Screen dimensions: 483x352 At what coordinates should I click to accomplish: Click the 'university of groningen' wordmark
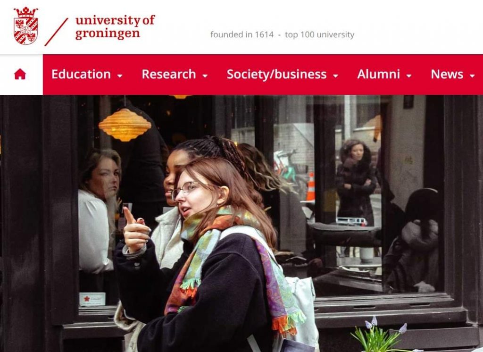(x=115, y=27)
